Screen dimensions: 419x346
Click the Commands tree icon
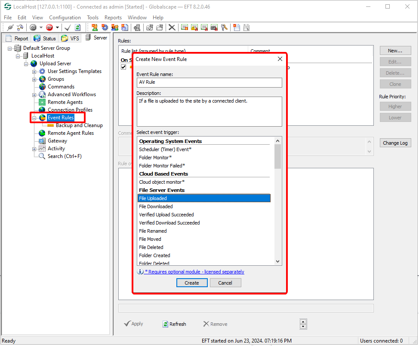(42, 87)
